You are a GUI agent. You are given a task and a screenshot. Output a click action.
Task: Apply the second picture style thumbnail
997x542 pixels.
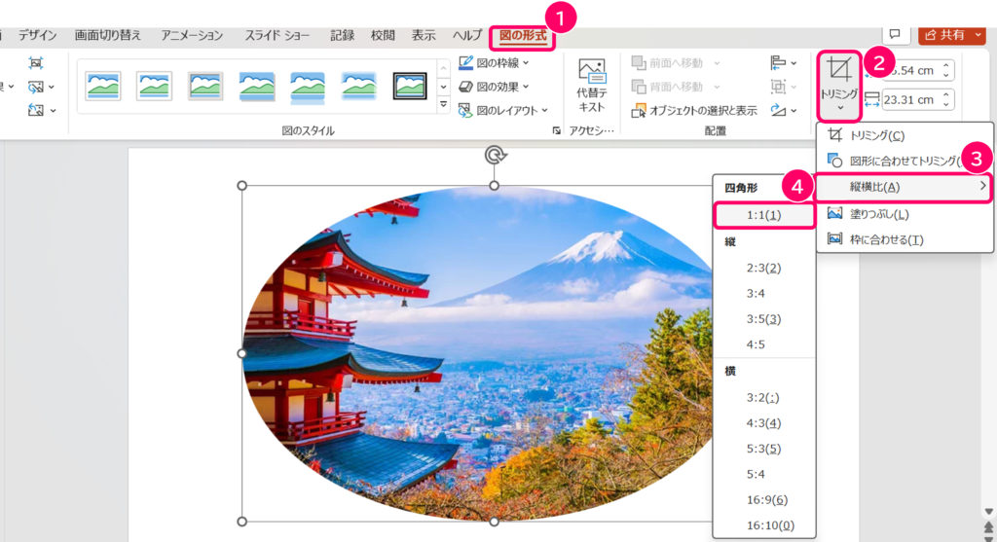[154, 86]
